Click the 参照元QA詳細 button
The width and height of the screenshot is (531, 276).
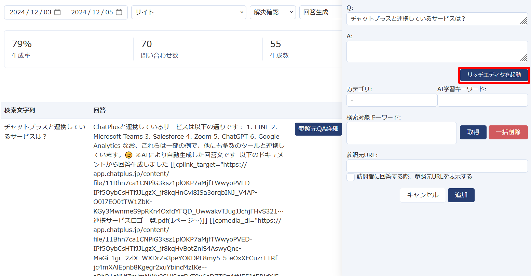(318, 129)
